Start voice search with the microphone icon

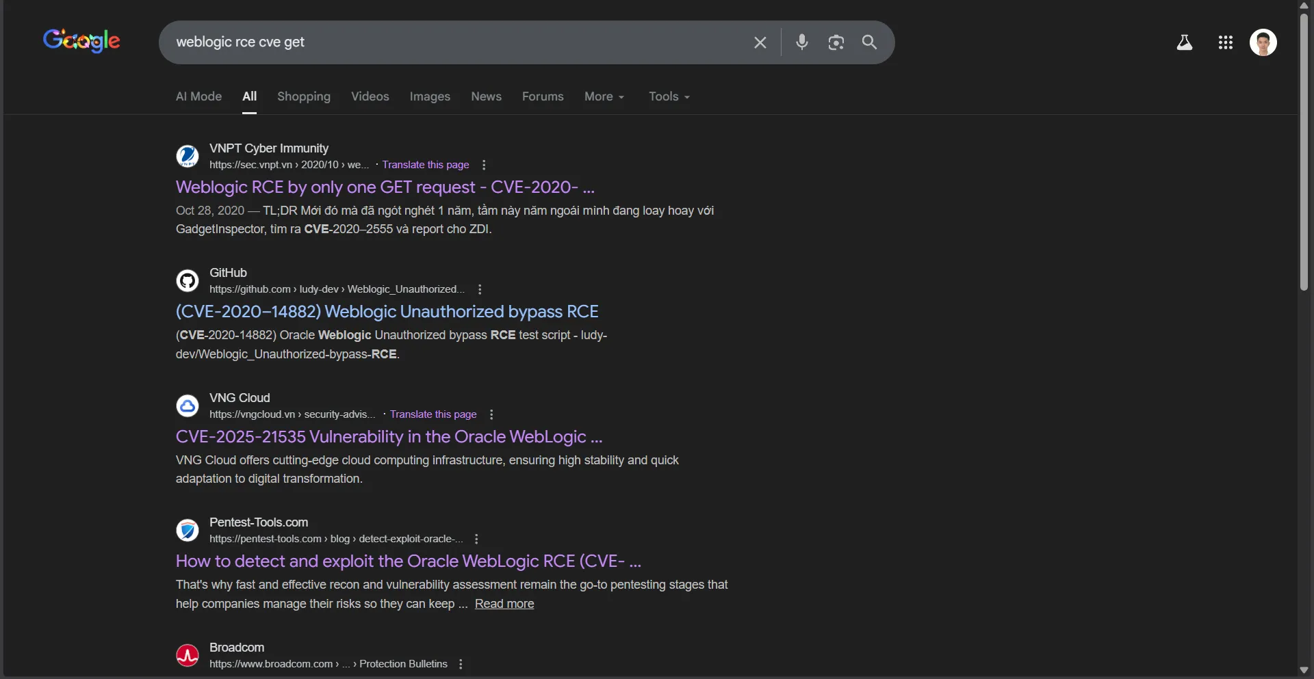point(802,42)
